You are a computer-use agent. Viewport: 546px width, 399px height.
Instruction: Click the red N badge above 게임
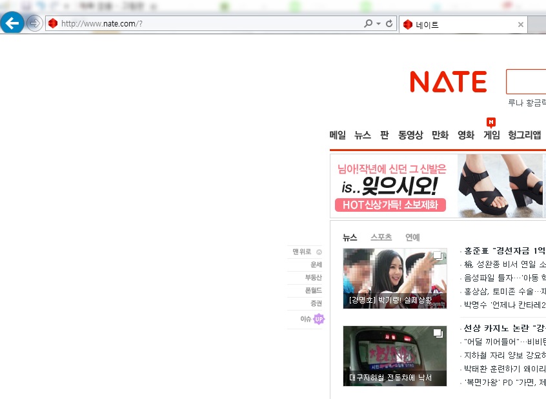pos(491,122)
